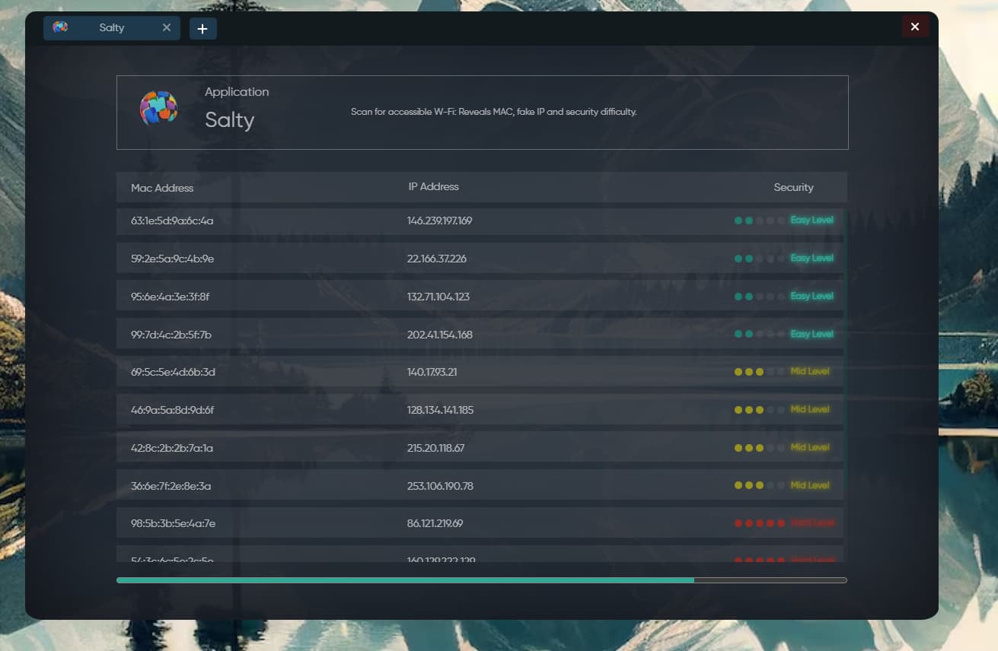The height and width of the screenshot is (651, 998).
Task: Click Easy Level label for 202.41.154.168
Action: pyautogui.click(x=811, y=334)
